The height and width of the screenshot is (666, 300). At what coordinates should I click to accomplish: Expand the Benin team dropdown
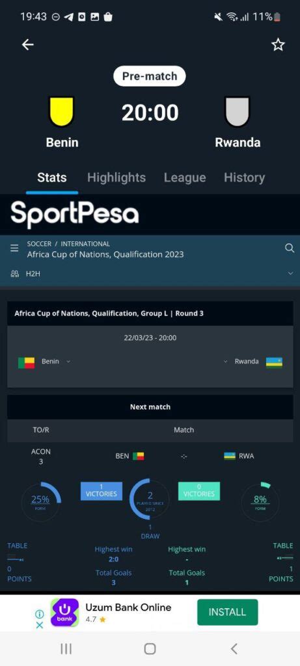click(x=68, y=362)
